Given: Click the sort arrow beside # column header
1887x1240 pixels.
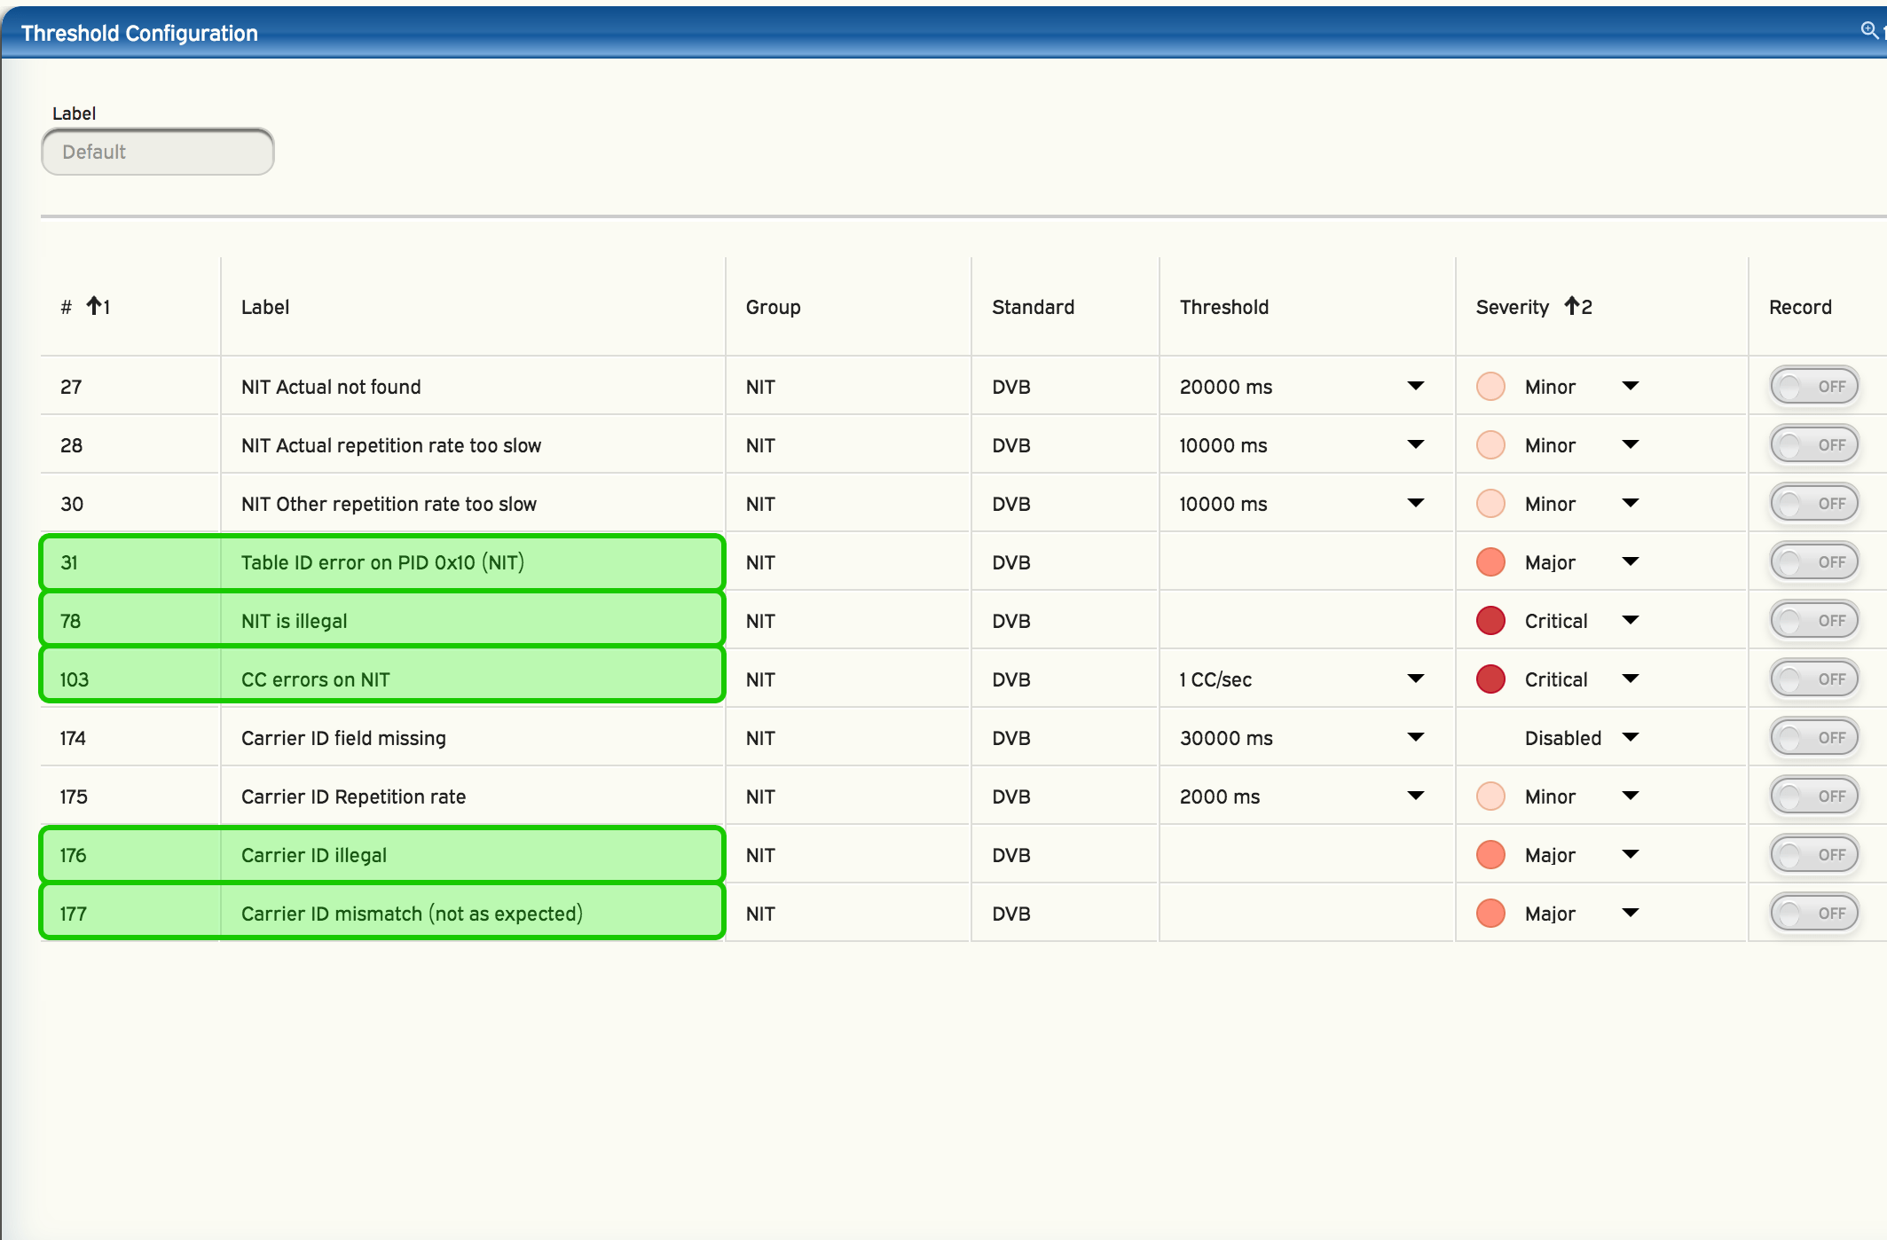Looking at the screenshot, I should pyautogui.click(x=94, y=307).
